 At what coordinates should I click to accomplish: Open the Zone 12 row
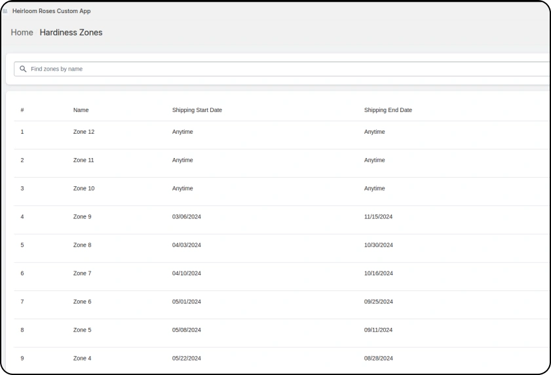click(84, 132)
